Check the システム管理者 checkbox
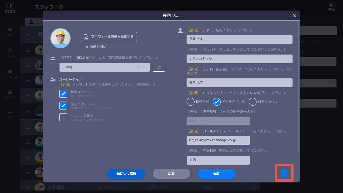This screenshot has width=343, height=193. click(x=63, y=117)
